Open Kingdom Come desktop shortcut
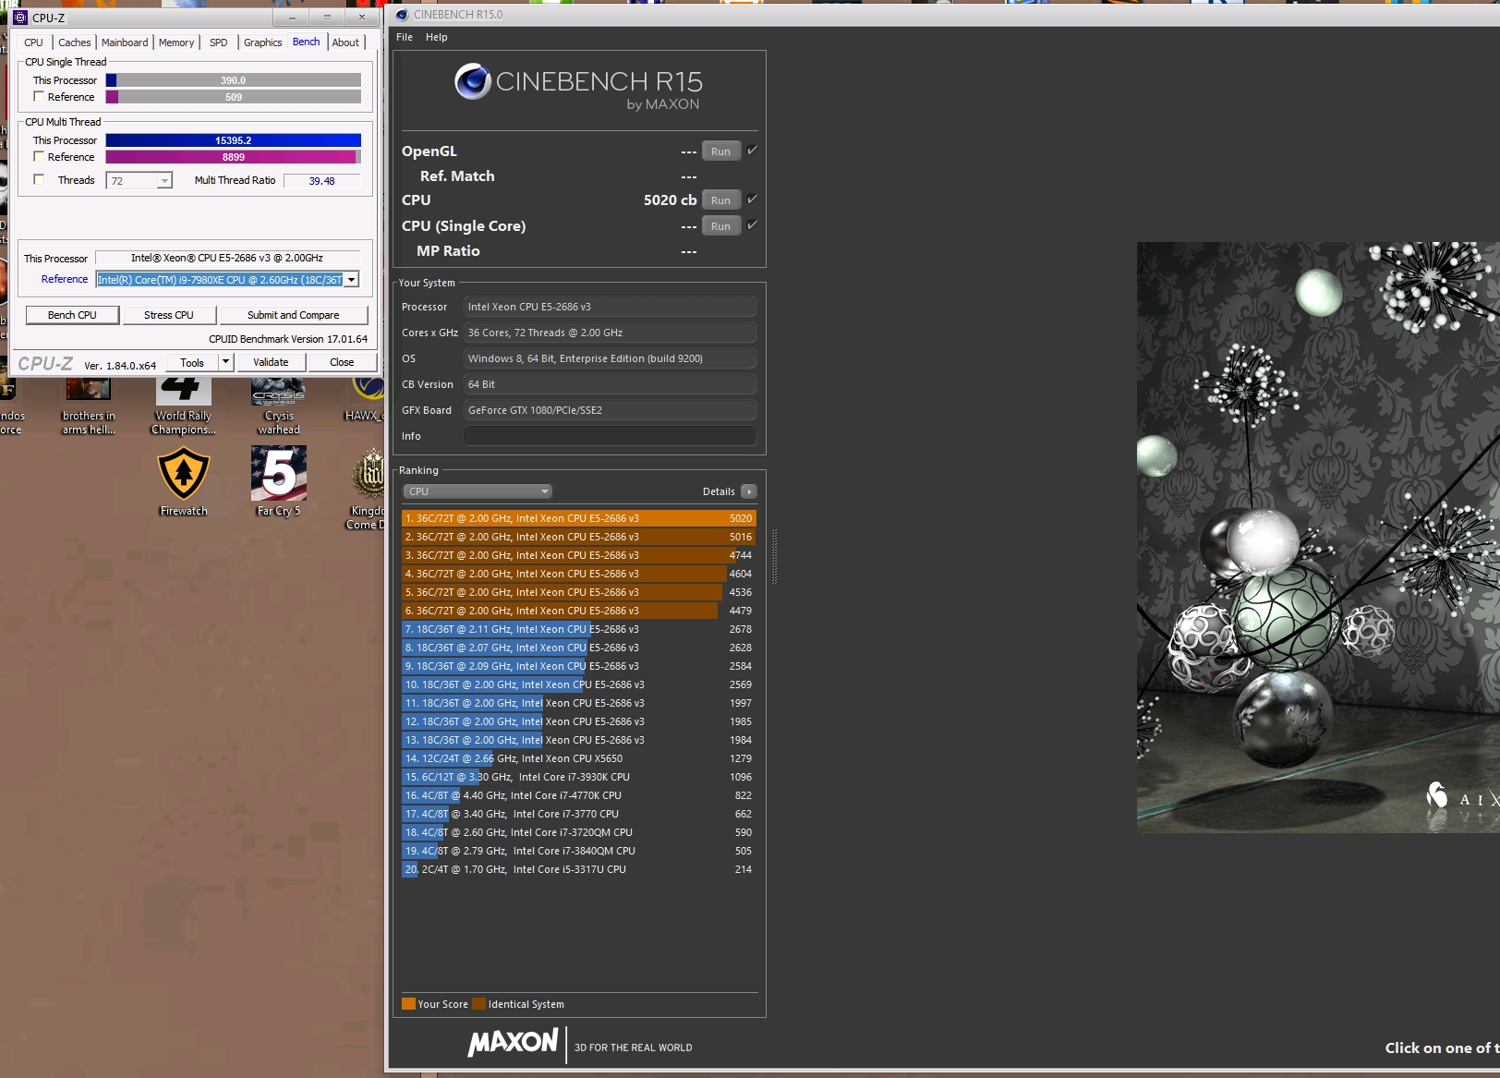1500x1078 pixels. 369,490
